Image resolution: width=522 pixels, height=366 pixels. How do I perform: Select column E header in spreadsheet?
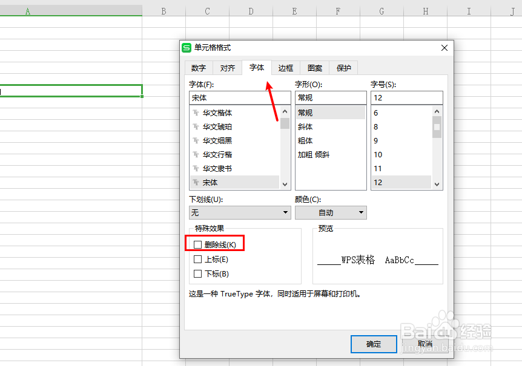click(x=295, y=11)
